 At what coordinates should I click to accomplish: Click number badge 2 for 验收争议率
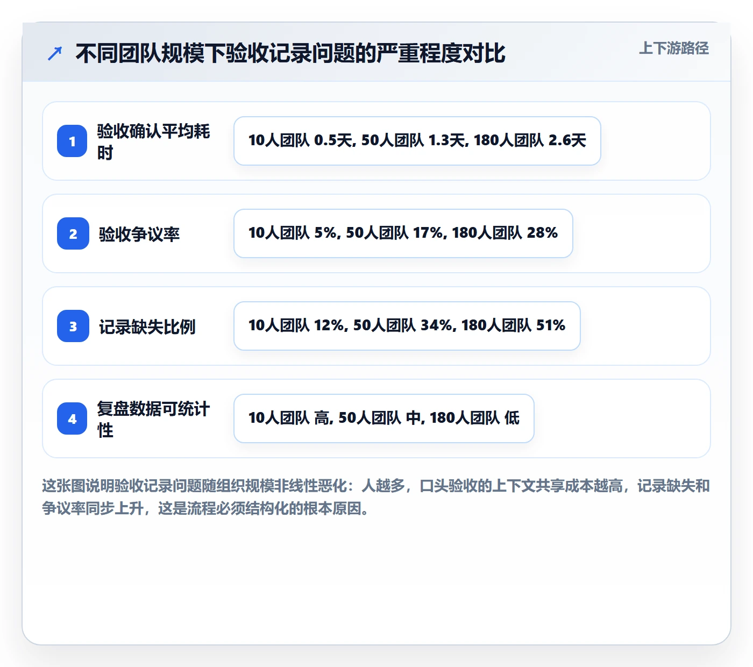click(x=73, y=233)
